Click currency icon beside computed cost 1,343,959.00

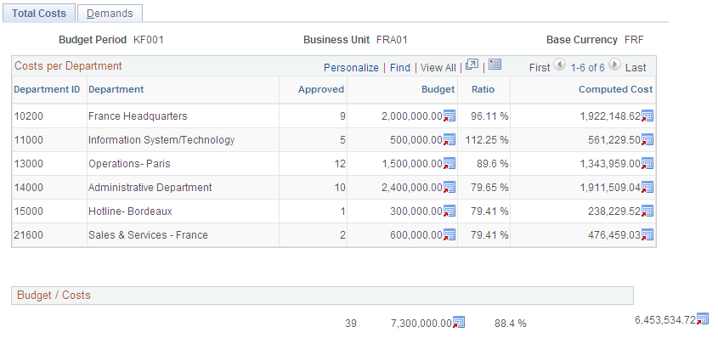point(647,164)
